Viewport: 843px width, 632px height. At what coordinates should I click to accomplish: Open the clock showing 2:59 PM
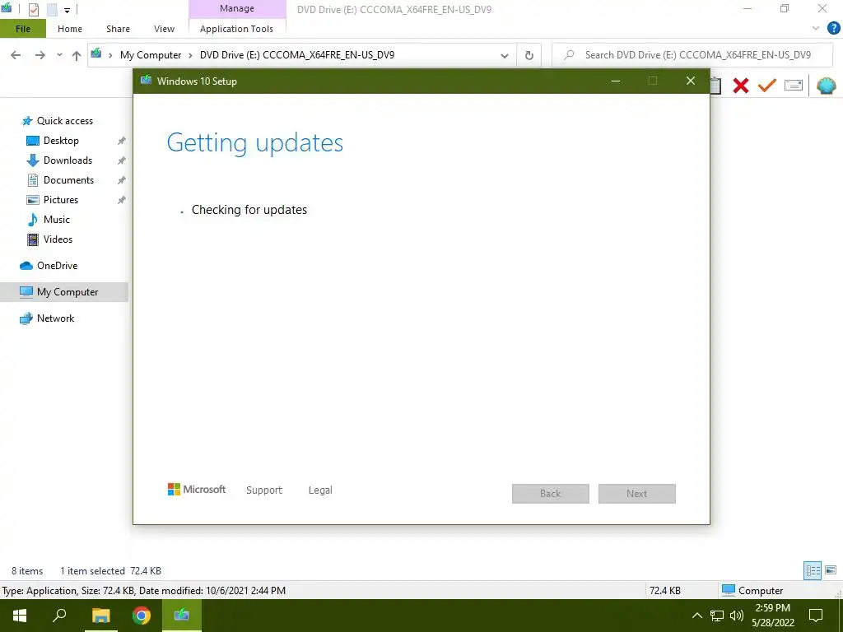[772, 616]
